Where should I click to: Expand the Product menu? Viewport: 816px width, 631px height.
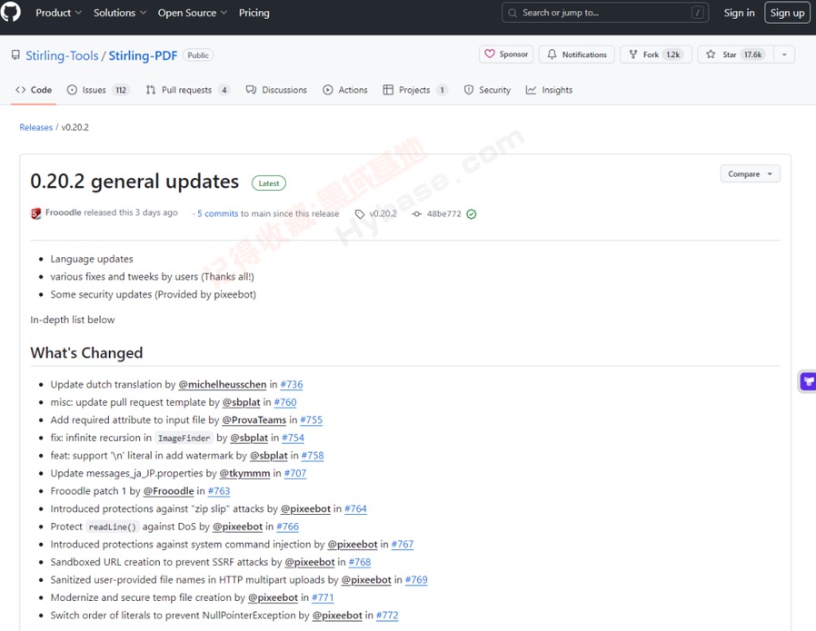click(58, 13)
